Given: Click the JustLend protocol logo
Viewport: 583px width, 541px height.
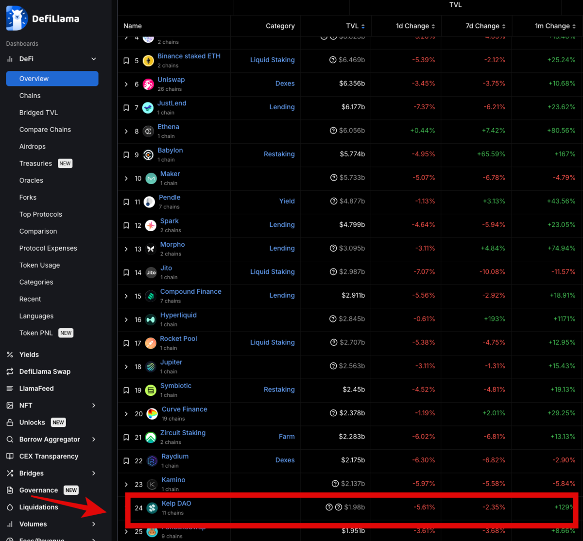Looking at the screenshot, I should click(x=148, y=108).
